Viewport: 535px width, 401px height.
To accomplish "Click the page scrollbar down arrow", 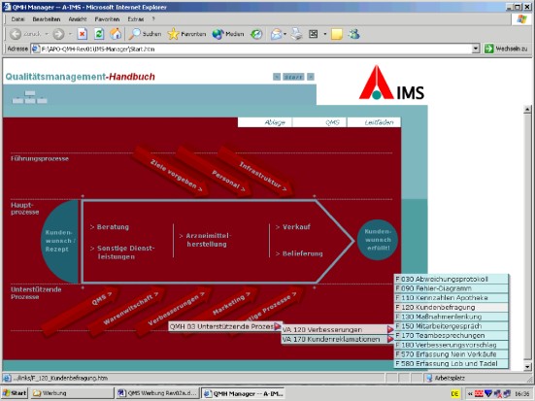I will point(527,366).
